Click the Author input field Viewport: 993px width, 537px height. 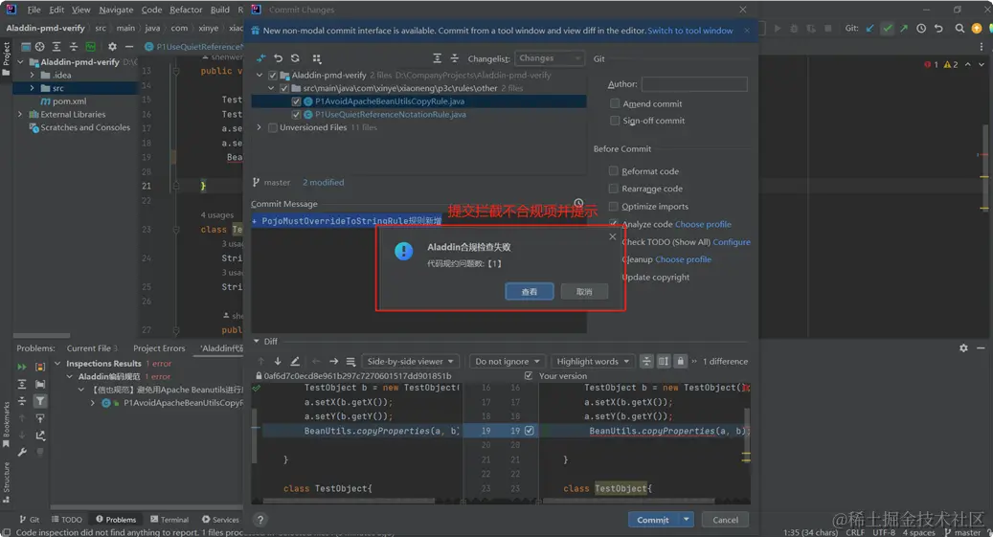point(694,83)
